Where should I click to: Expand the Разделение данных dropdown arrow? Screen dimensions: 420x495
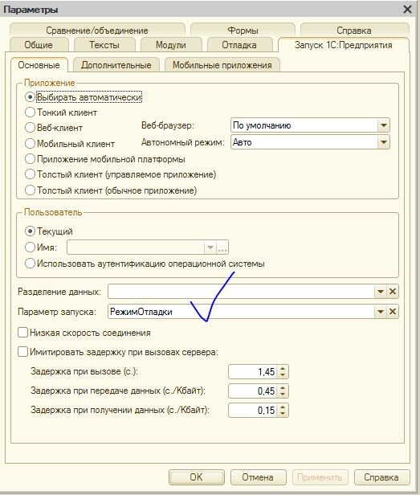(x=381, y=292)
